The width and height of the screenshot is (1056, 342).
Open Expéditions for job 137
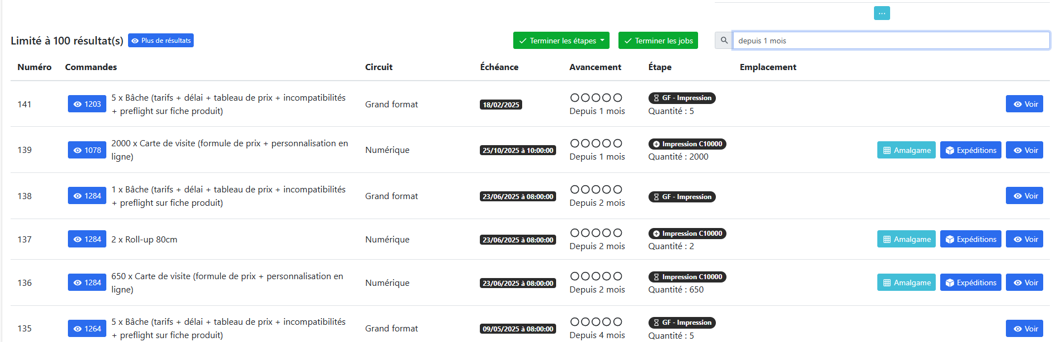point(970,239)
